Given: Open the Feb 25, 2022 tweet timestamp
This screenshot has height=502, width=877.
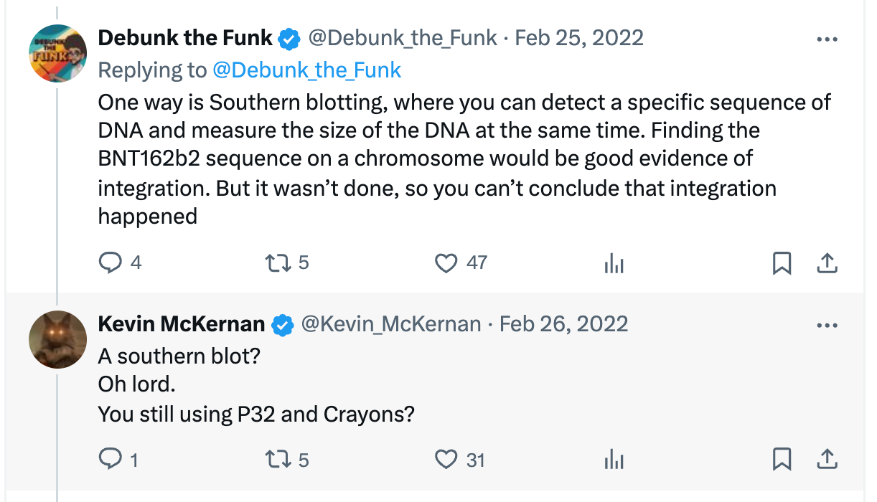Looking at the screenshot, I should pos(579,37).
